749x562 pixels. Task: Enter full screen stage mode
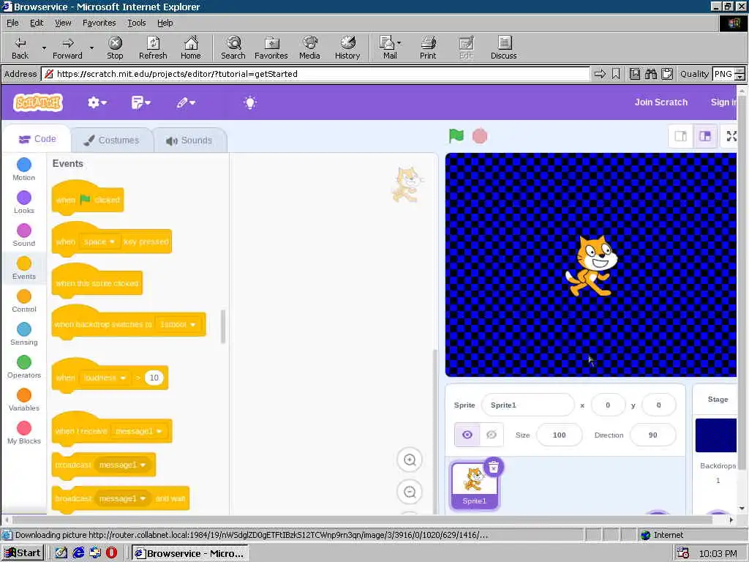(731, 136)
